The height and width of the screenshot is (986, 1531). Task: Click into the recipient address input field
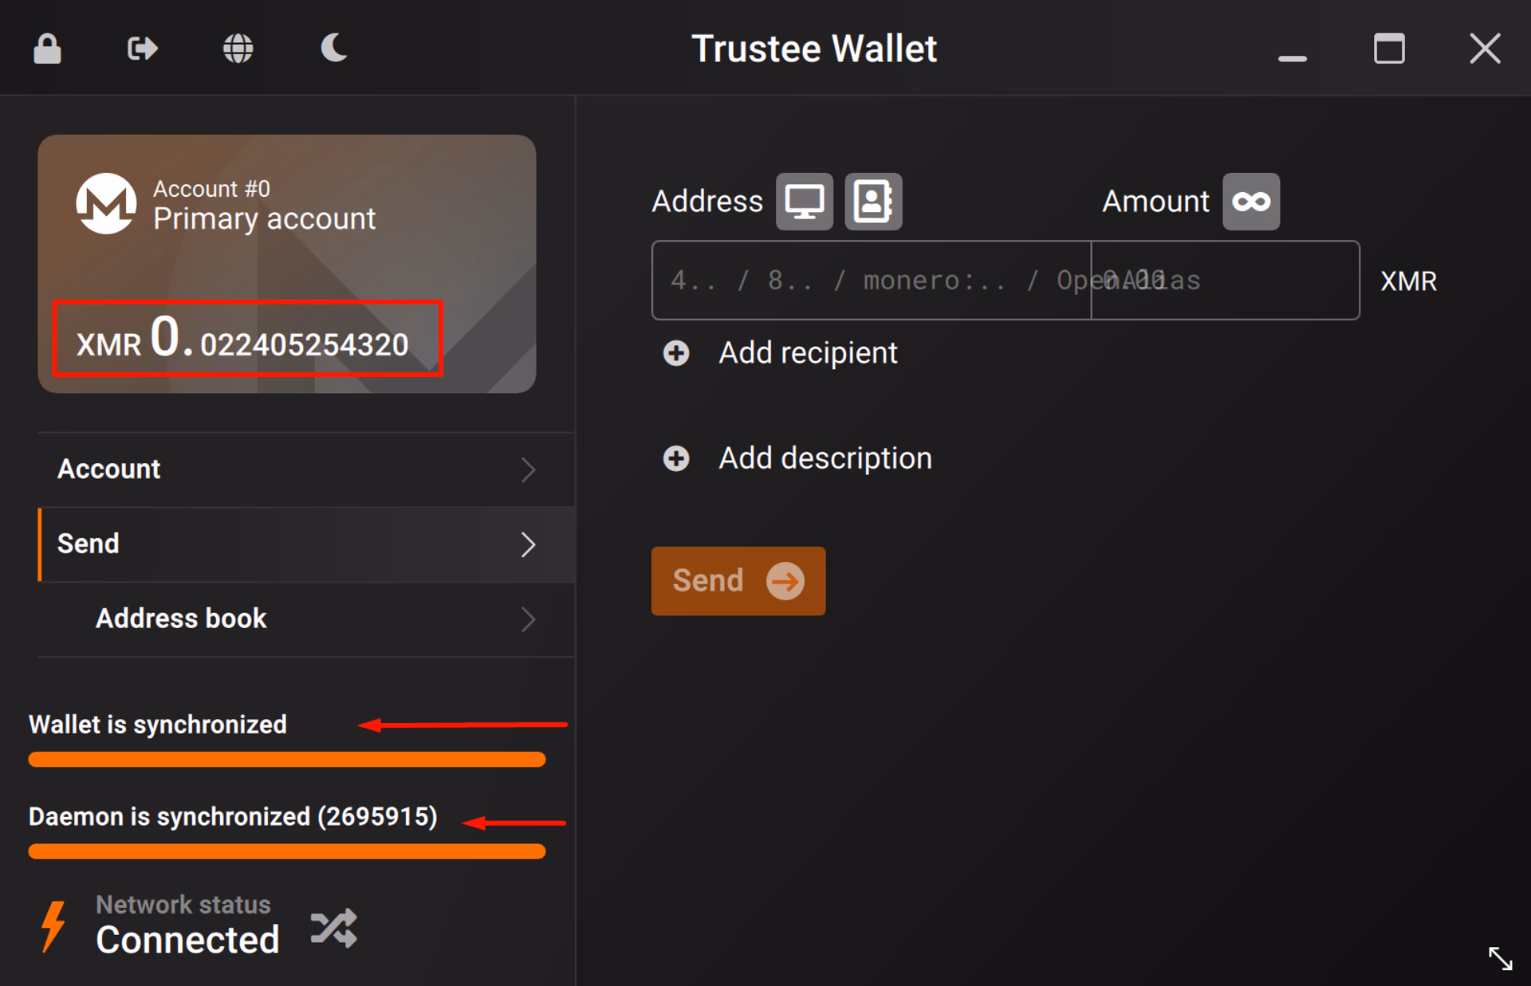(x=871, y=281)
